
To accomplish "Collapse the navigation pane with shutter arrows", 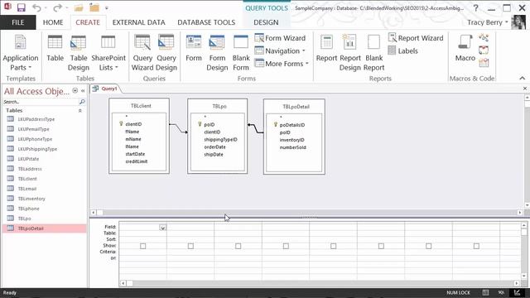I will [x=83, y=90].
